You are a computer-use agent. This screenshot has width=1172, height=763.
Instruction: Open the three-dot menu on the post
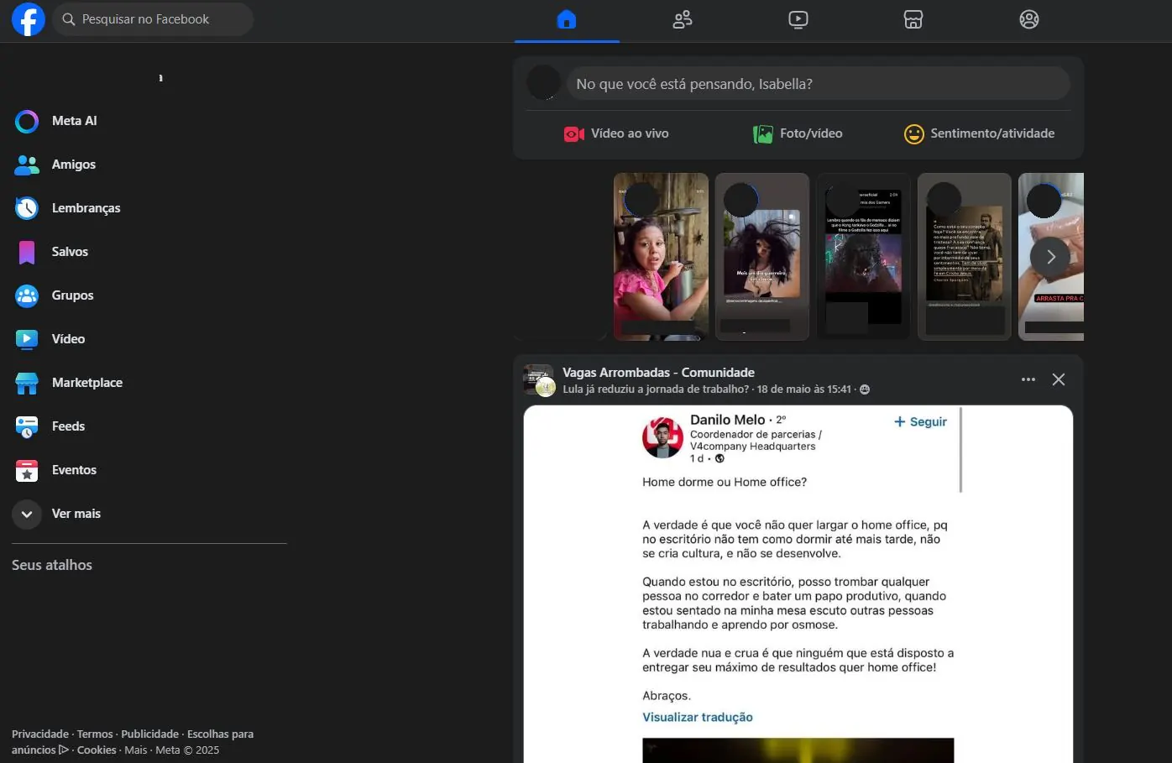coord(1028,379)
